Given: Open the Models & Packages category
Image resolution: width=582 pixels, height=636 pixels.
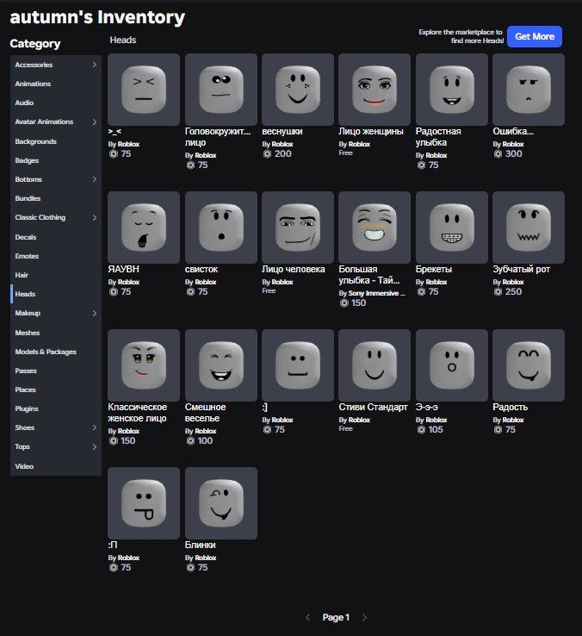Looking at the screenshot, I should [x=56, y=352].
